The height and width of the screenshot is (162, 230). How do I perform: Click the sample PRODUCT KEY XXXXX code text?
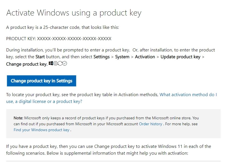coord(59,39)
